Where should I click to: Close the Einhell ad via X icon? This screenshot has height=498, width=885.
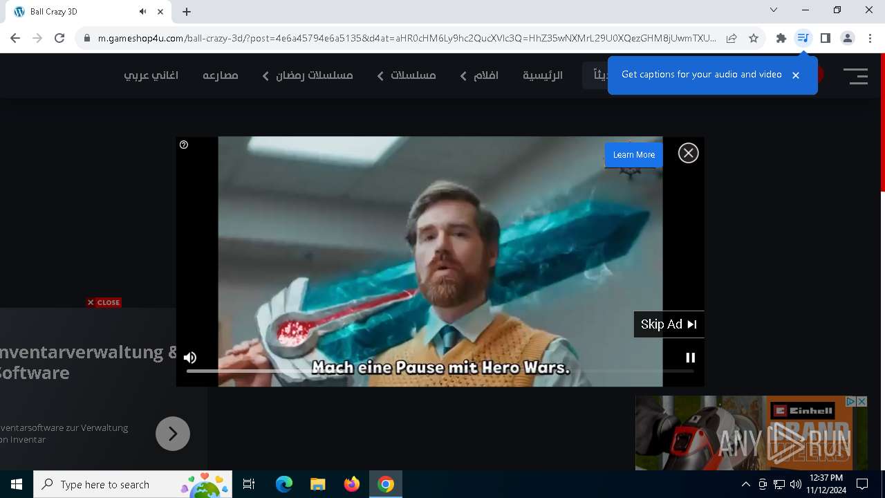click(862, 401)
